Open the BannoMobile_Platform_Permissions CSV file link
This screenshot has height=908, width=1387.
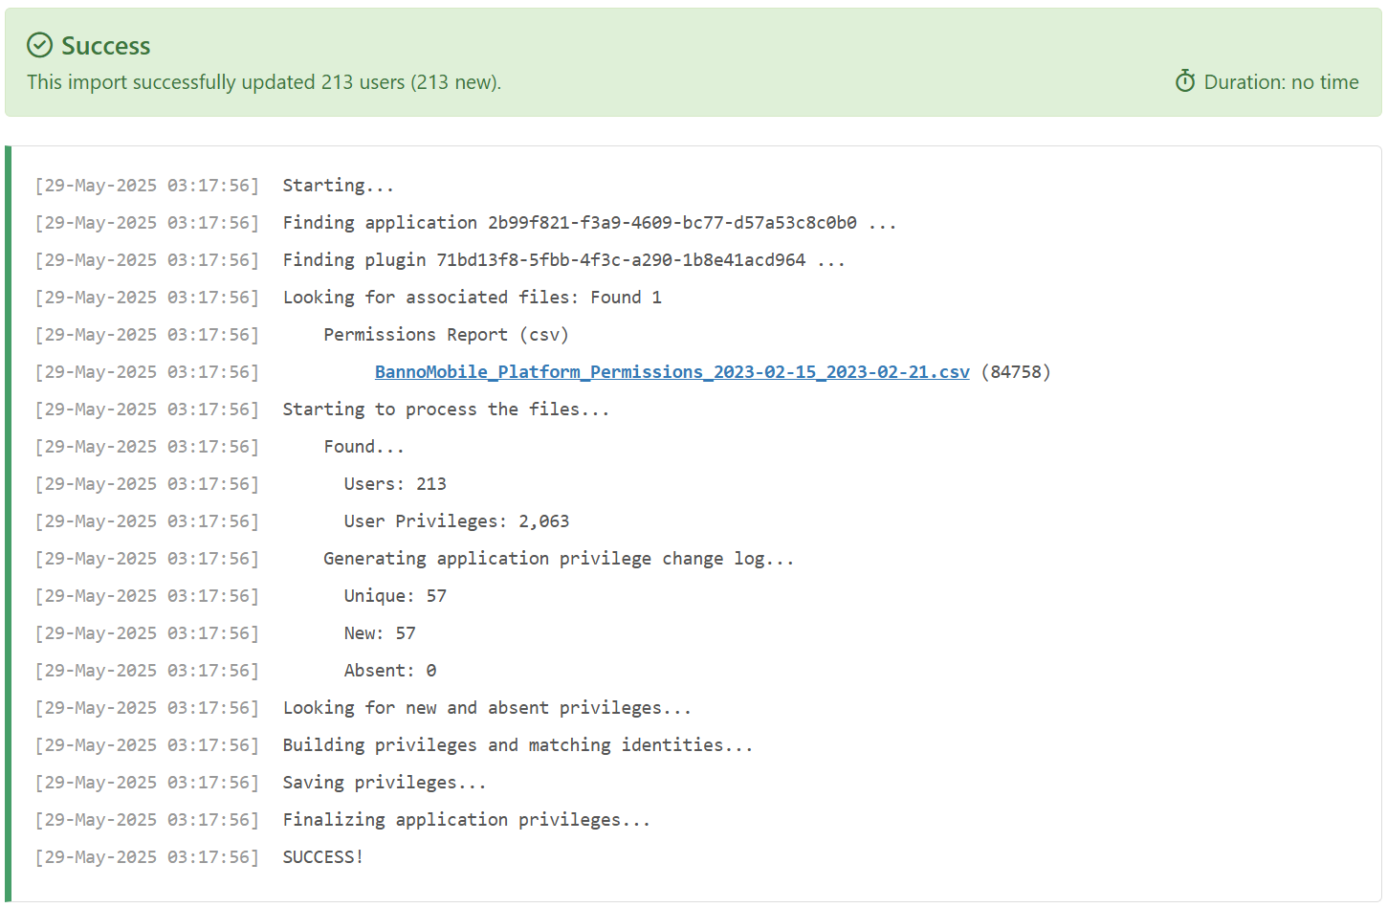coord(671,372)
